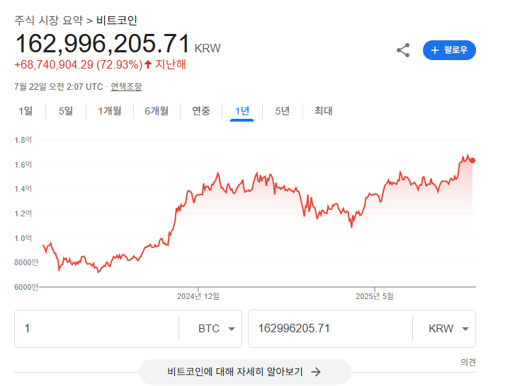Select the 1년 range tab

[x=242, y=111]
